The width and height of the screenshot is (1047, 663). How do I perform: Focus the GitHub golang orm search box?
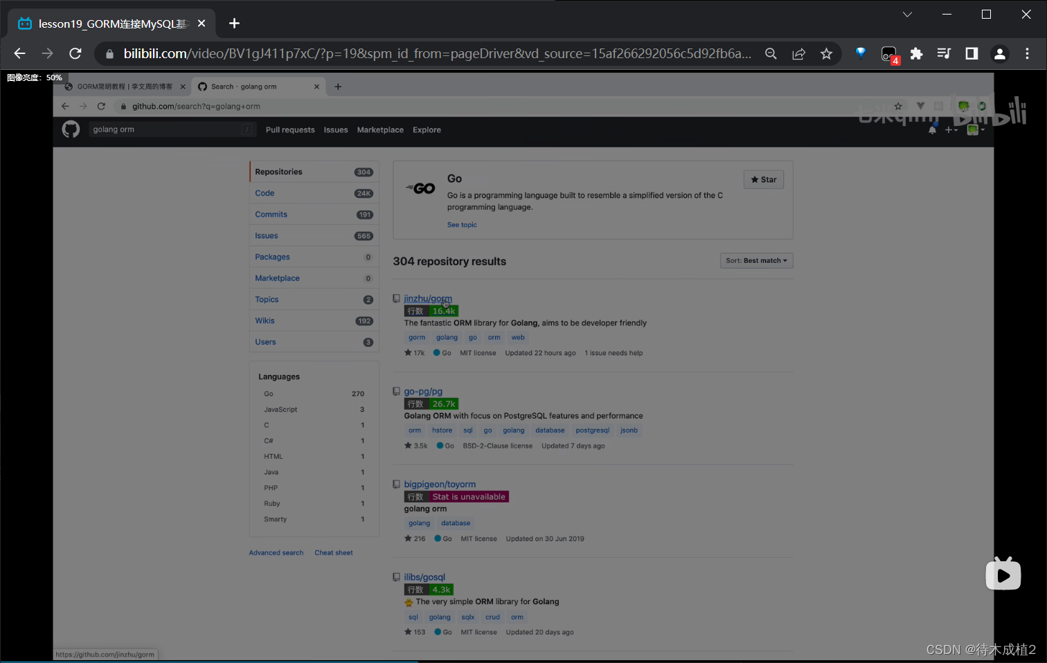tap(172, 129)
